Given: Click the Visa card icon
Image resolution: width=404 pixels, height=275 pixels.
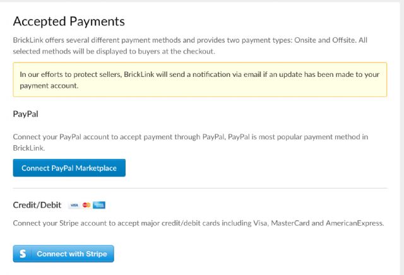Looking at the screenshot, I should [x=74, y=205].
